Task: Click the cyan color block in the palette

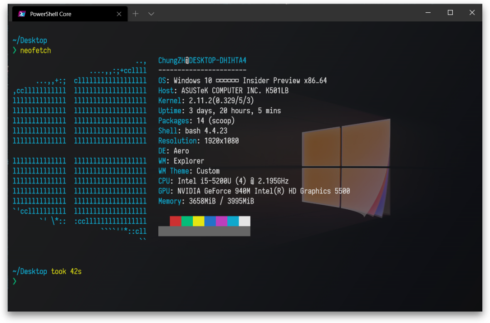Action: [x=233, y=221]
